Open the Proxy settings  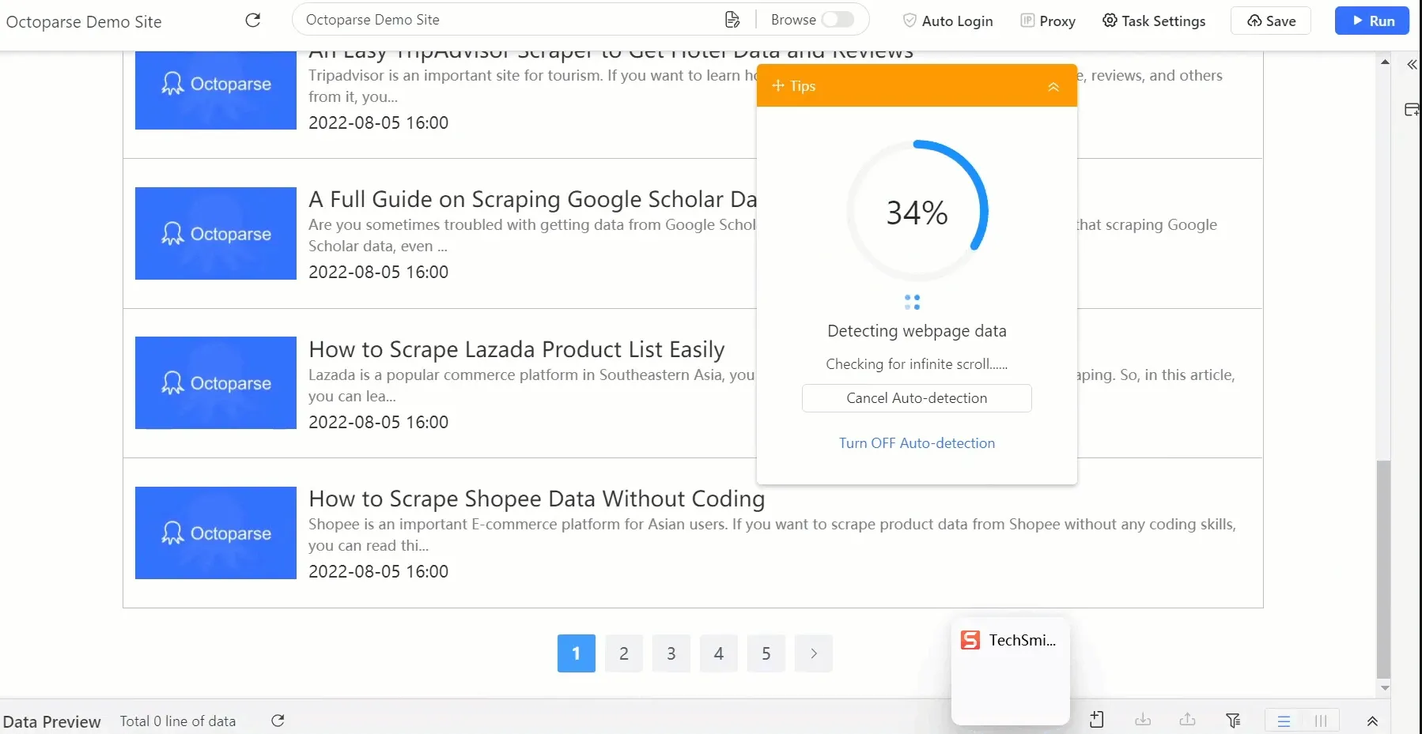[x=1048, y=21]
